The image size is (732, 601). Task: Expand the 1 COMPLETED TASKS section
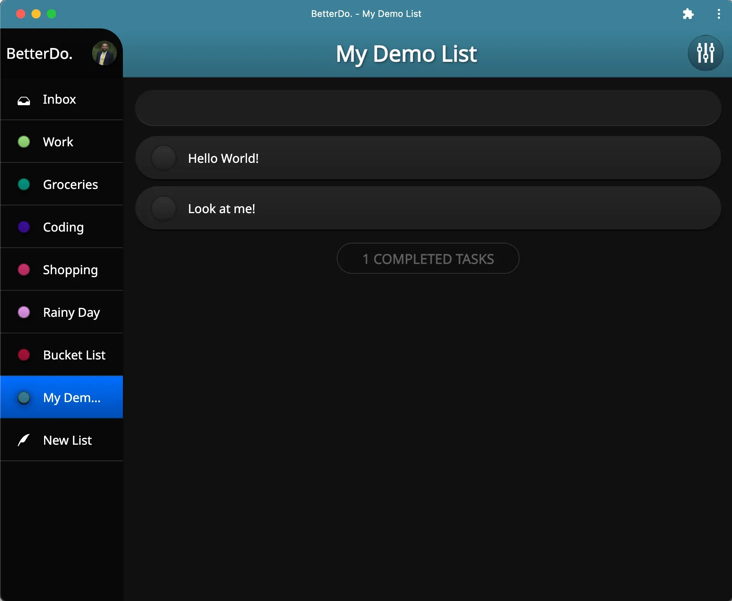pyautogui.click(x=428, y=258)
